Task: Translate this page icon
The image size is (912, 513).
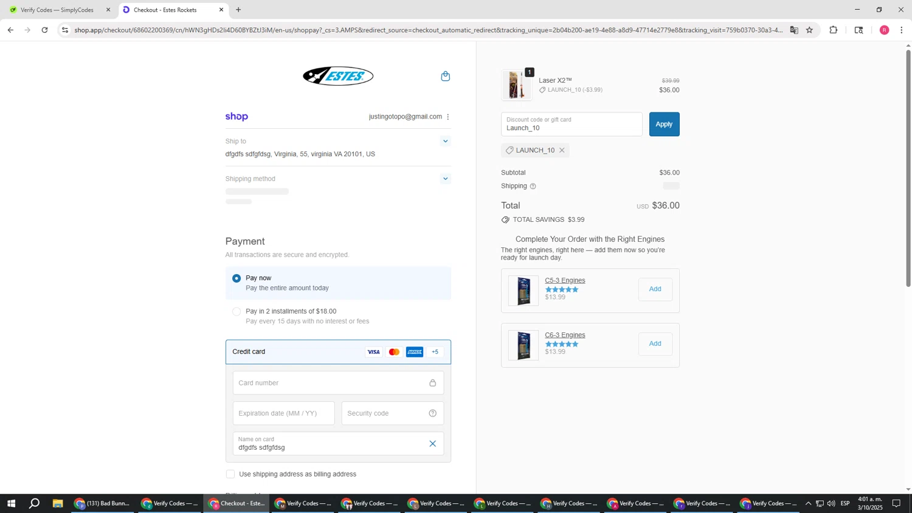Action: [x=794, y=30]
